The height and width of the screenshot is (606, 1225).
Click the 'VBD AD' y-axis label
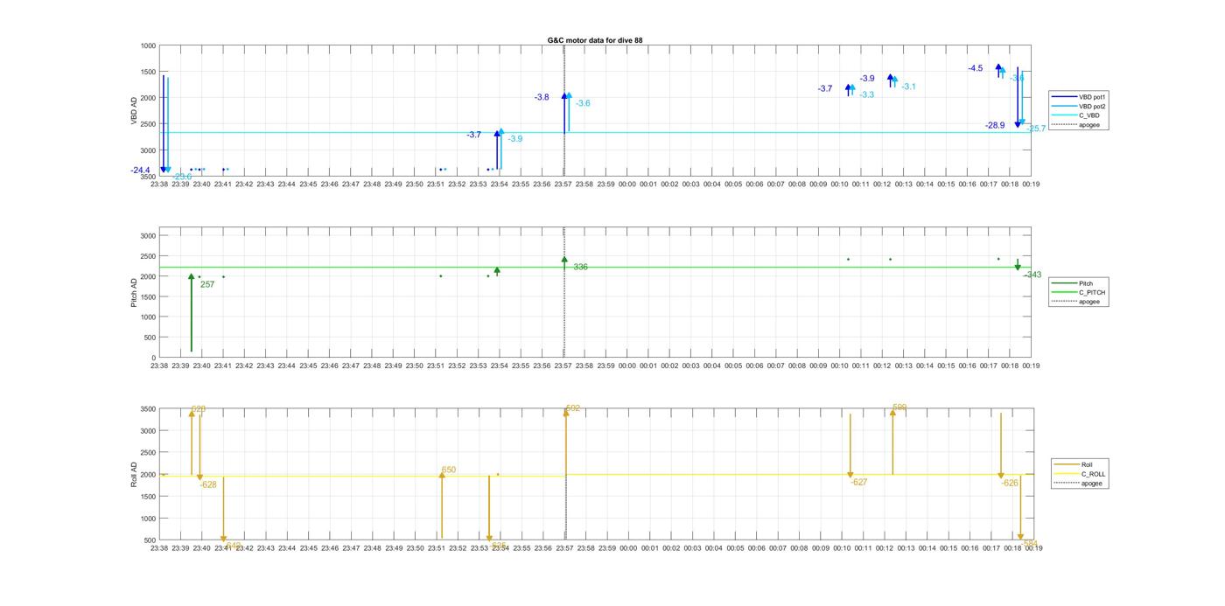(x=134, y=109)
